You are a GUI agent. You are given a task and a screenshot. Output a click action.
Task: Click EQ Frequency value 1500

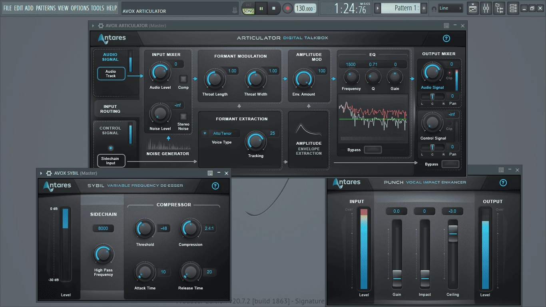click(351, 64)
